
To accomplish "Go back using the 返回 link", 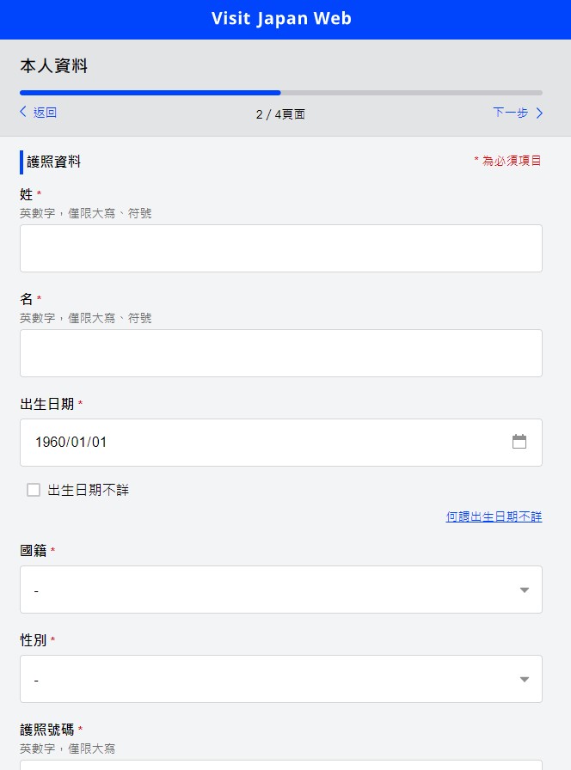I will tap(45, 113).
